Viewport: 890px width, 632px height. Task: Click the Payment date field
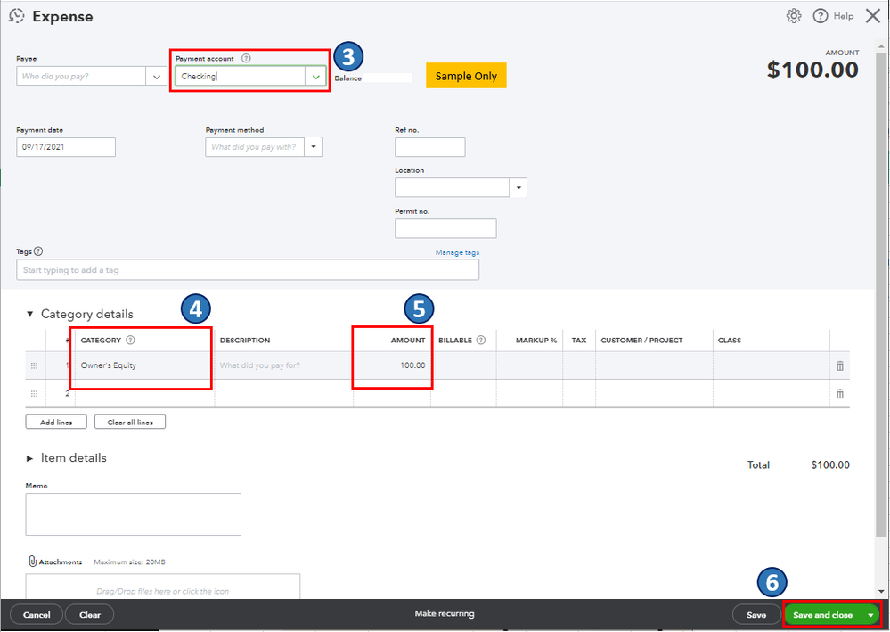coord(66,146)
